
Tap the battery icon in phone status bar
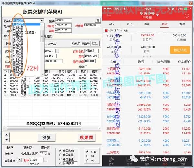point(187,9)
